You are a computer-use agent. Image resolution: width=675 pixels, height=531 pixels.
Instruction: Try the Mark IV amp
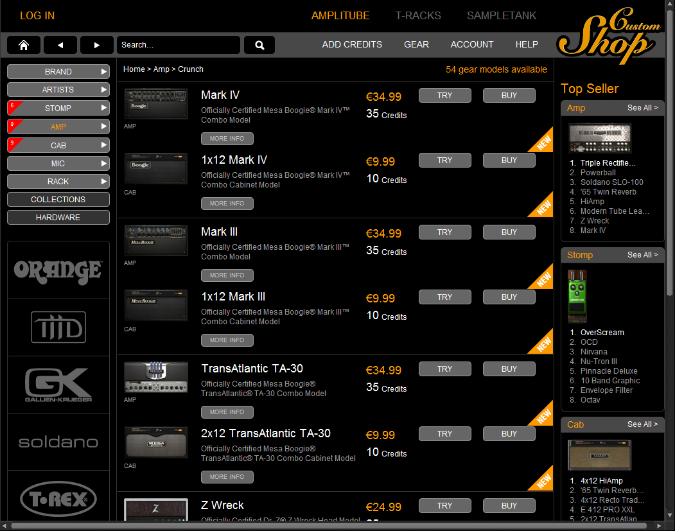click(444, 96)
